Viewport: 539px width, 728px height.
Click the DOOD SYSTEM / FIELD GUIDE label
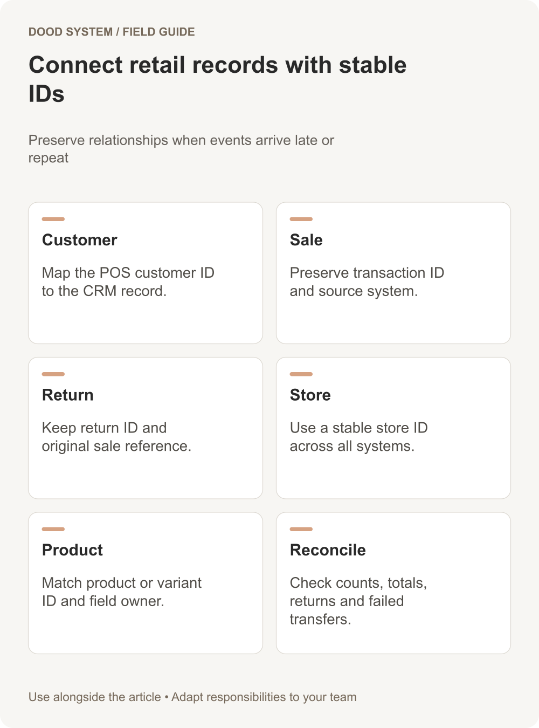tap(112, 32)
